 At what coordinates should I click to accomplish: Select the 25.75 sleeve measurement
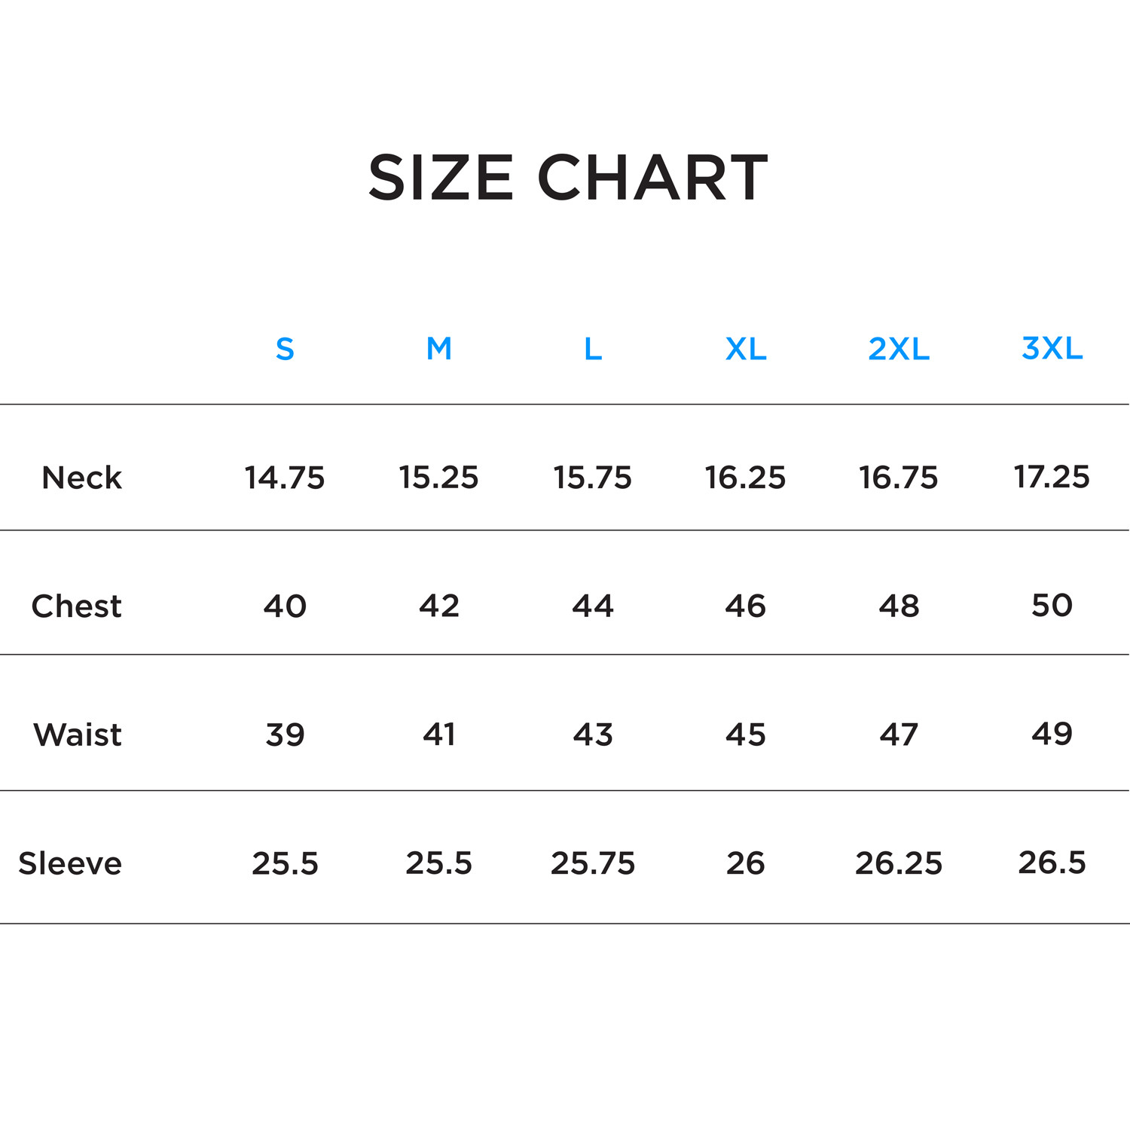click(593, 863)
